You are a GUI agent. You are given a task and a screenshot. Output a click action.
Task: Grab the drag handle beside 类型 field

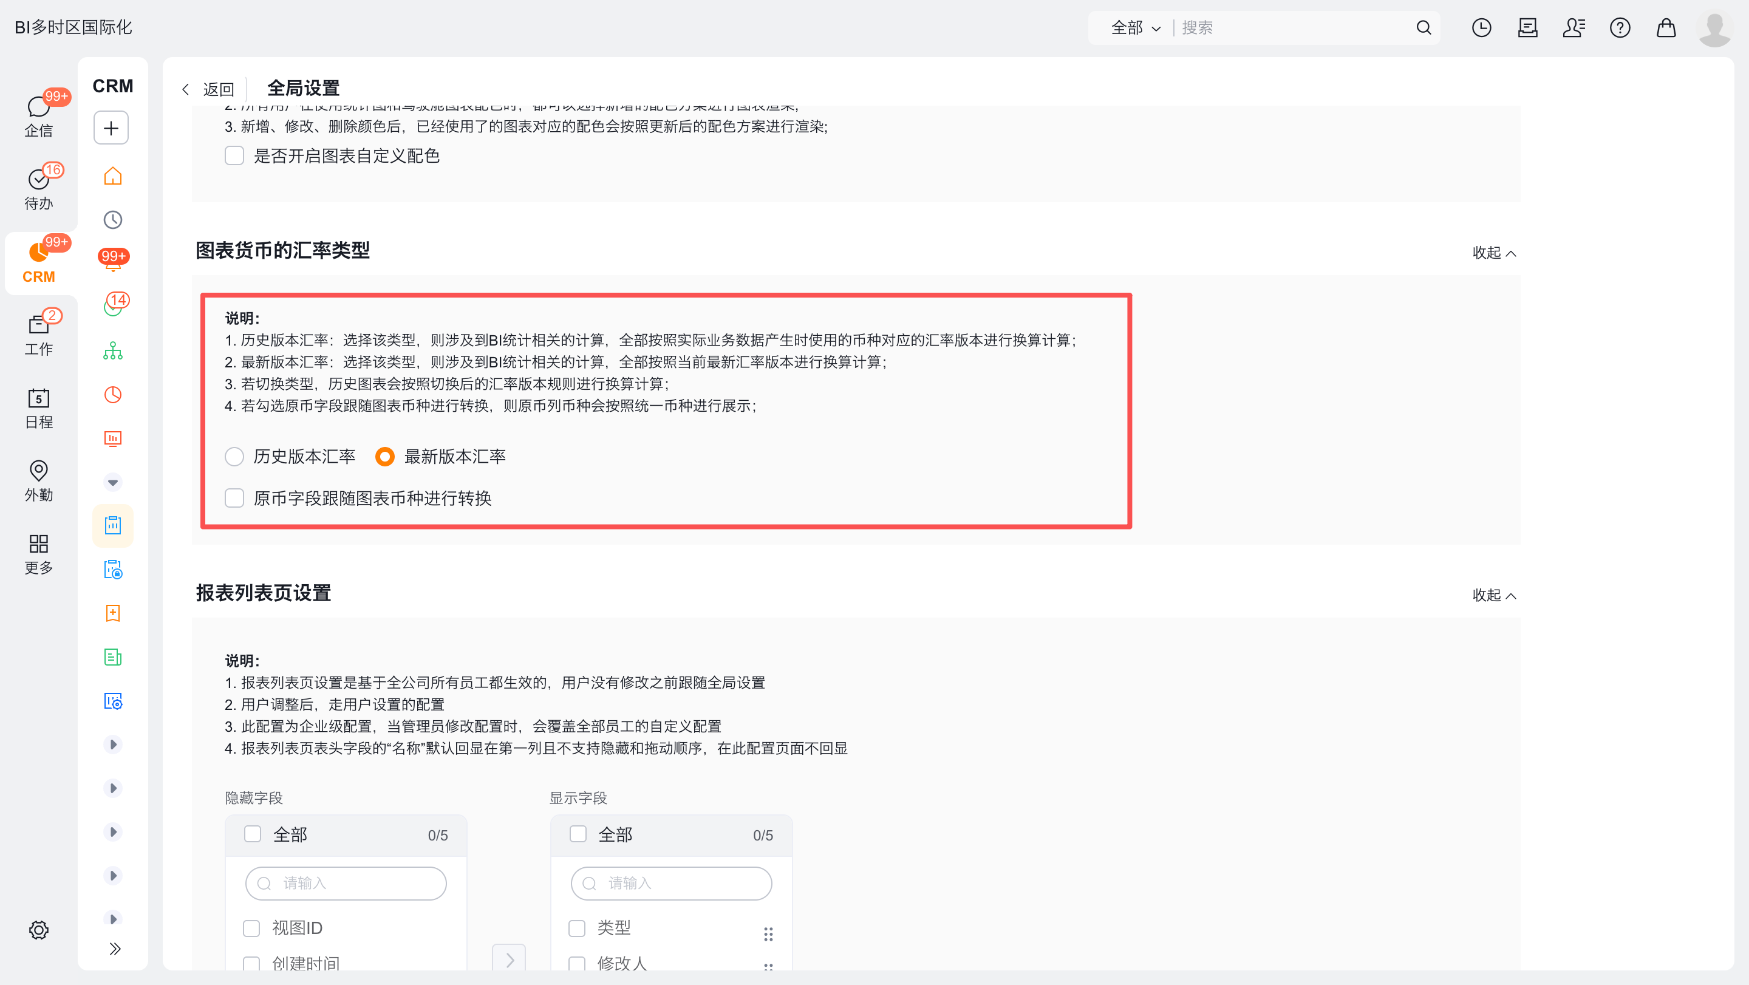click(768, 934)
